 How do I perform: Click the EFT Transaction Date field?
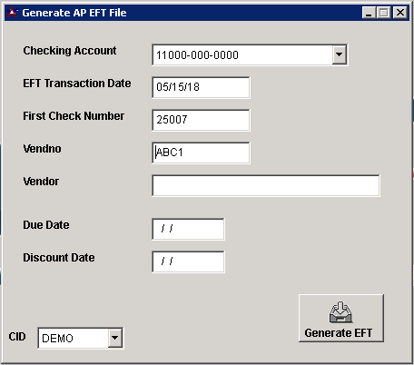(x=201, y=87)
